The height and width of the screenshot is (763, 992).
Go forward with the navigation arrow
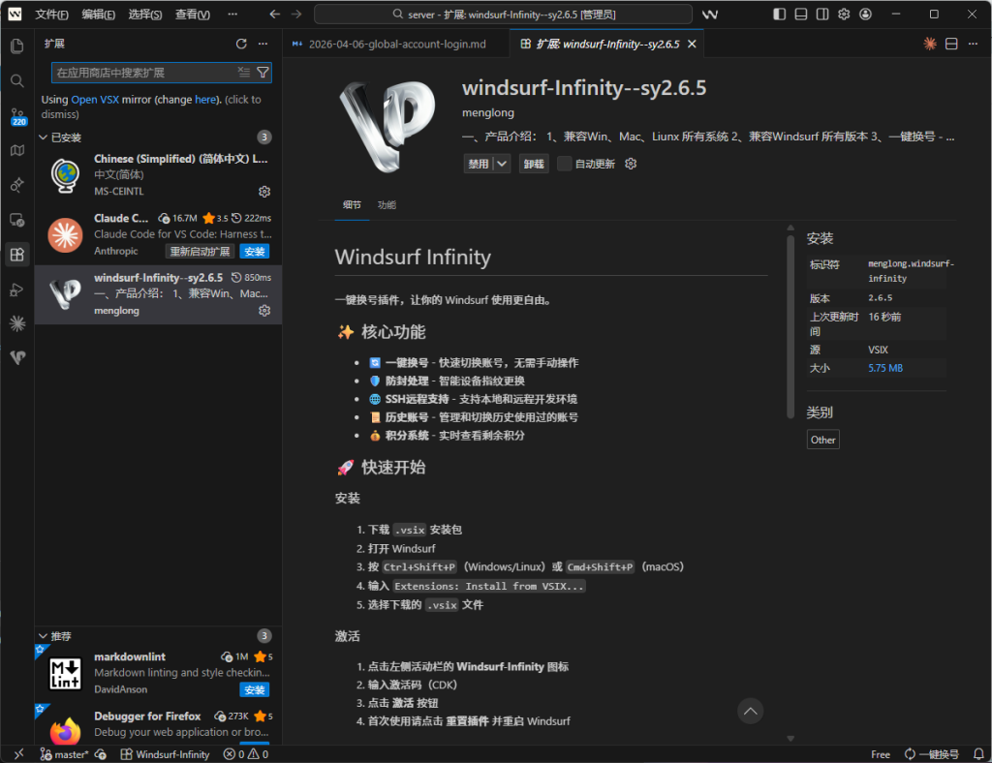pos(296,14)
